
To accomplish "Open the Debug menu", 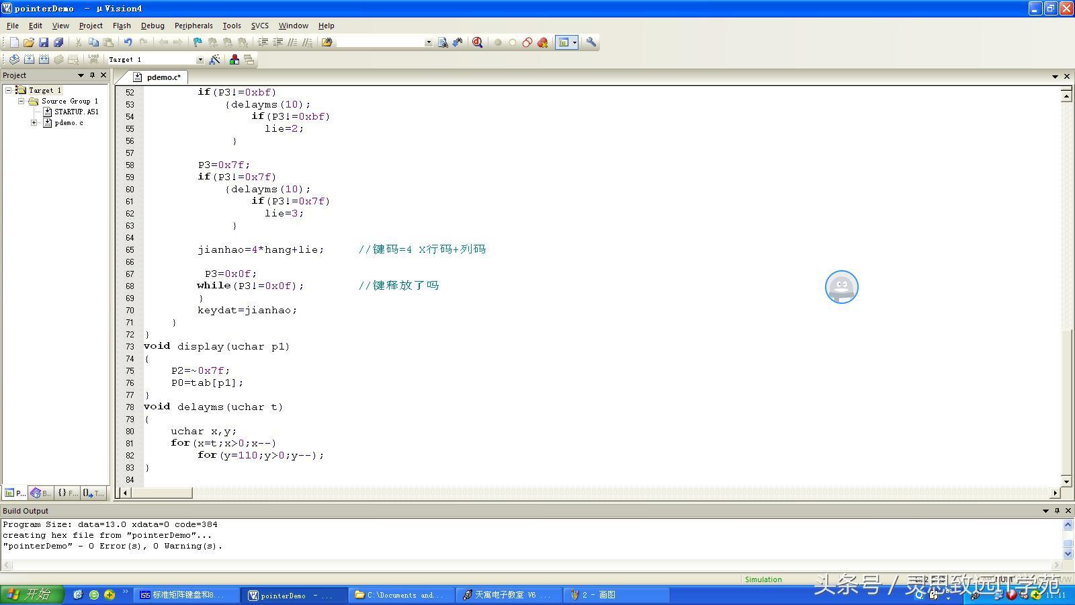I will click(x=153, y=26).
